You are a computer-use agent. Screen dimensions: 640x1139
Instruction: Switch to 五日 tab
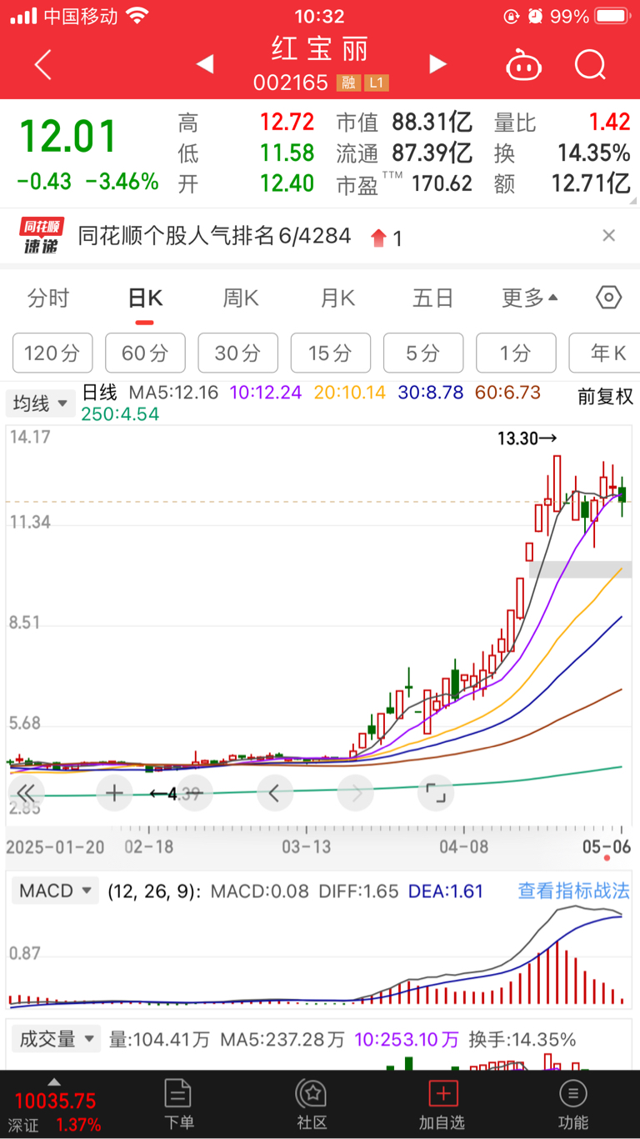tap(433, 298)
